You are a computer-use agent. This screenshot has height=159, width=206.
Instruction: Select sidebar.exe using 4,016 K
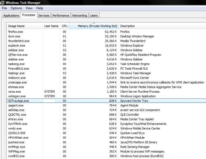click(106, 59)
